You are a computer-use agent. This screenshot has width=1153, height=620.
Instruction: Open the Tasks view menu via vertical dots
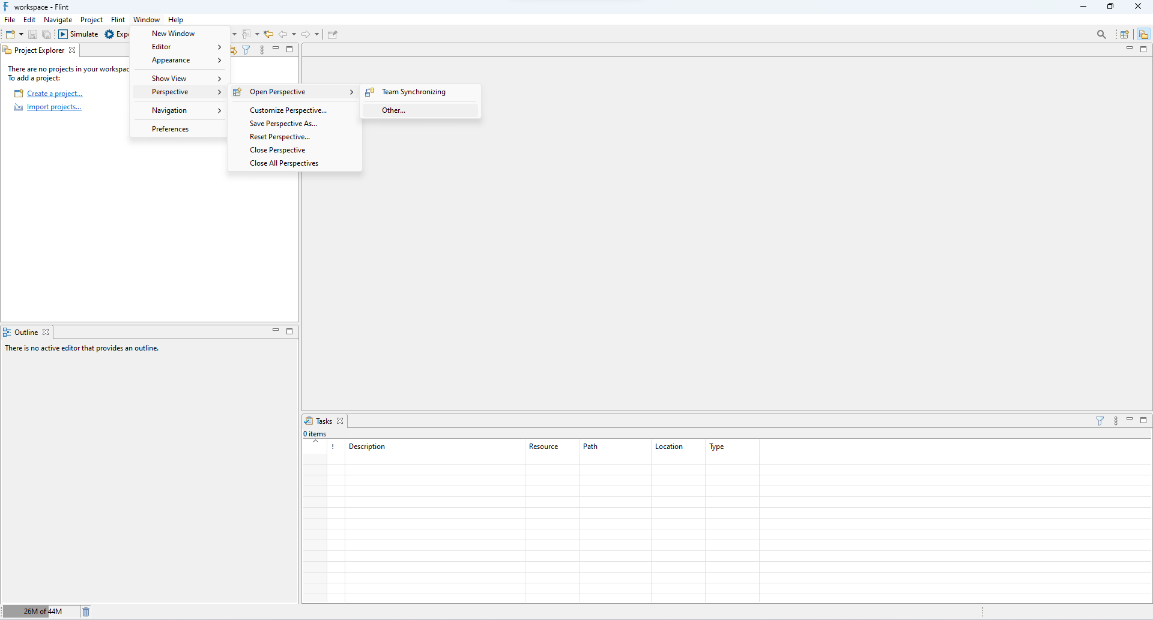tap(1116, 421)
